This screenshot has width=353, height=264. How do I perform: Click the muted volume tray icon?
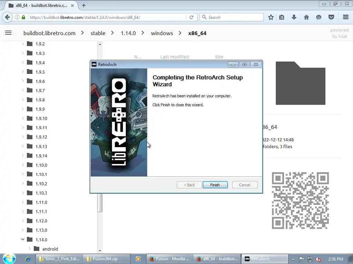(x=318, y=259)
